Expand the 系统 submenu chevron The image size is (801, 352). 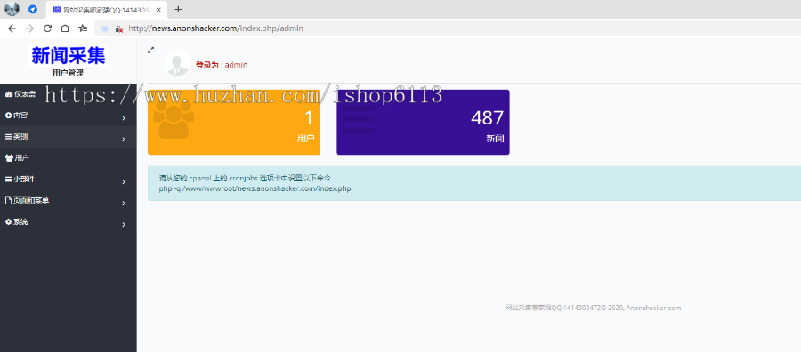124,225
